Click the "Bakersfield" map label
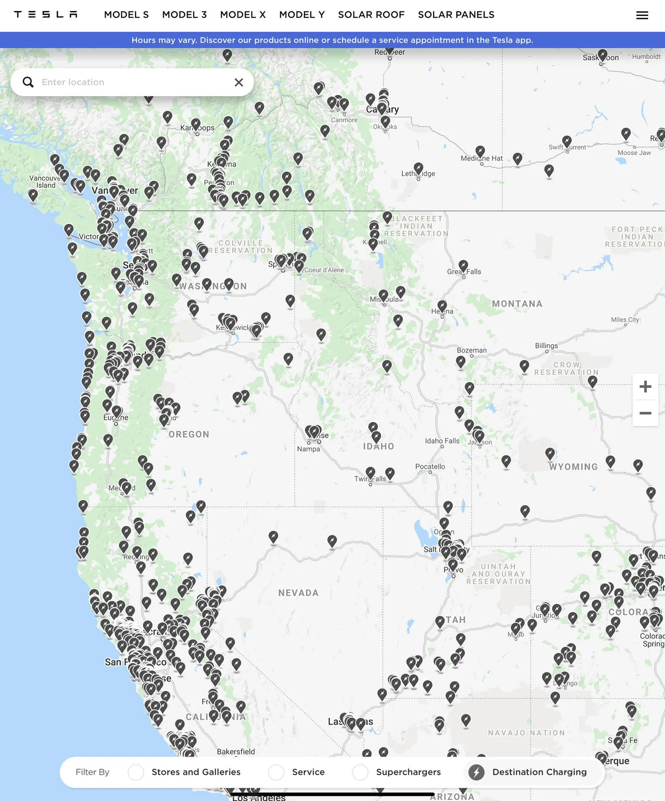This screenshot has height=801, width=665. point(236,752)
